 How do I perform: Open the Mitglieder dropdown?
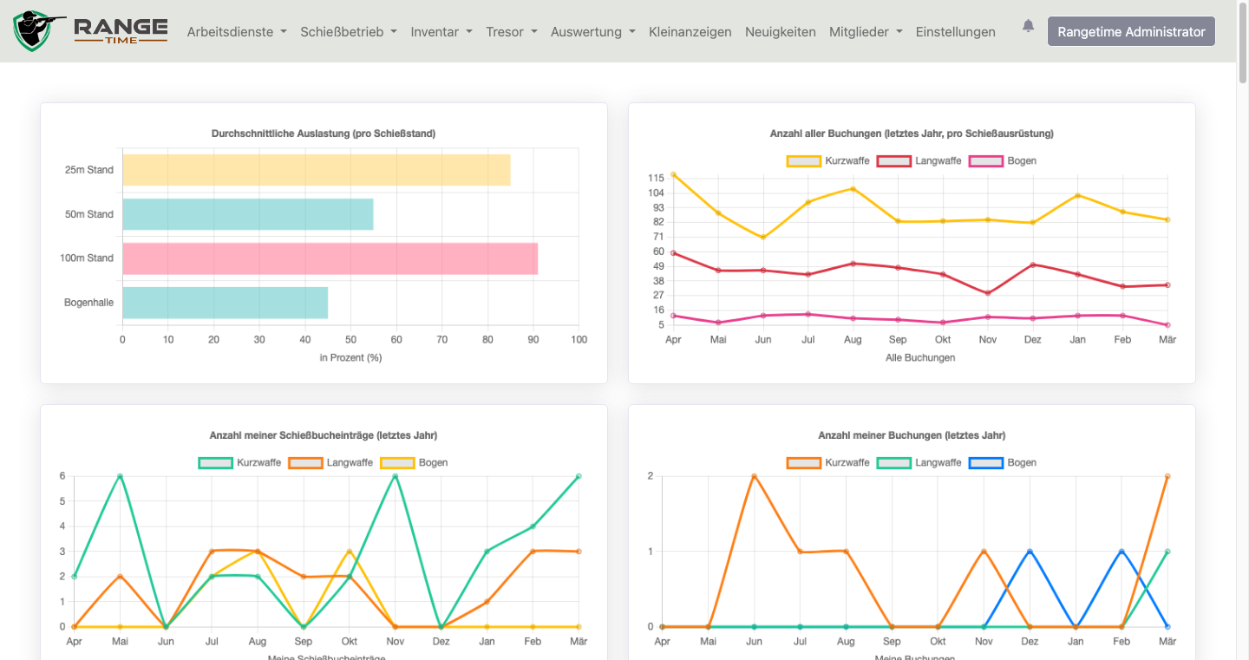tap(866, 32)
